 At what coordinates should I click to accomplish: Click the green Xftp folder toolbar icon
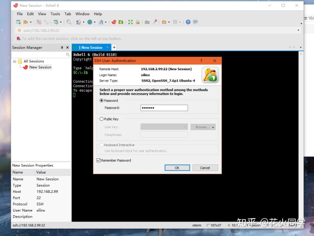121,22
